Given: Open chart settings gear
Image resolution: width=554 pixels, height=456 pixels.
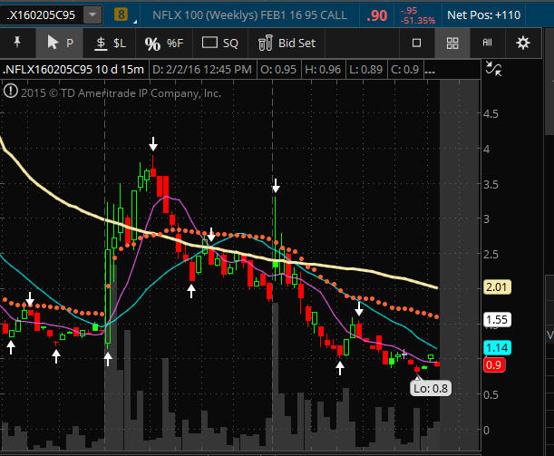Looking at the screenshot, I should tap(523, 43).
